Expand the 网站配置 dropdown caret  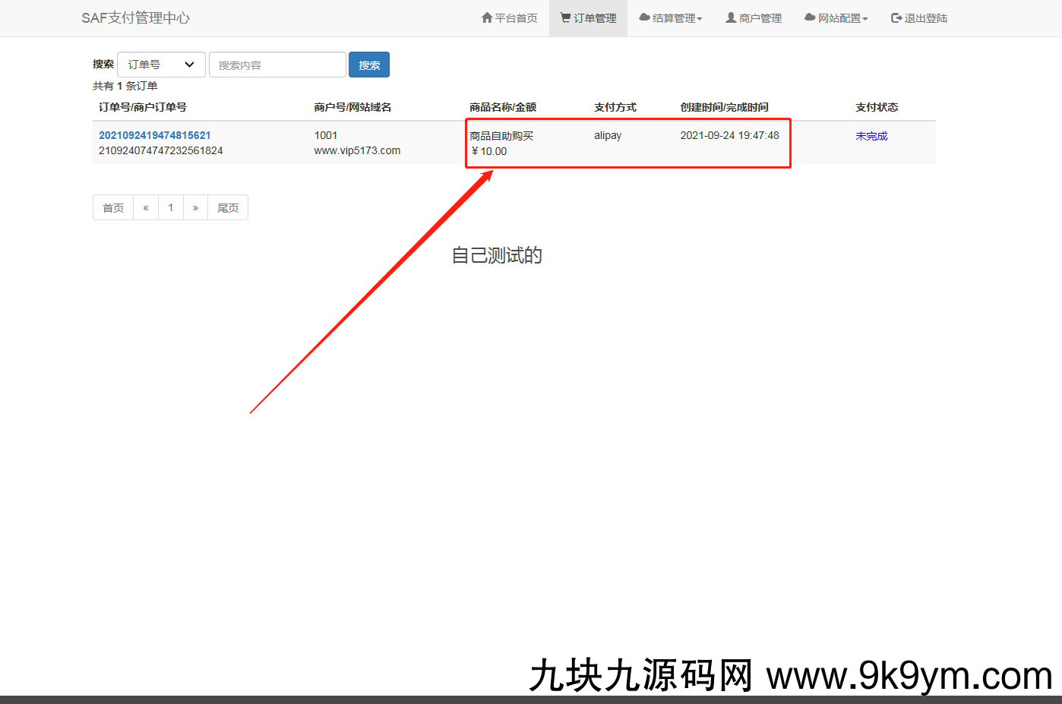(865, 19)
